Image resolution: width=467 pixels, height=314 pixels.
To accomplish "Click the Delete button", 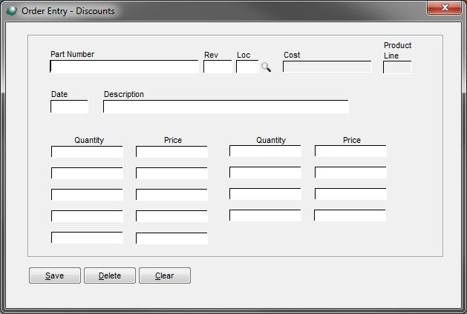I will tap(110, 275).
